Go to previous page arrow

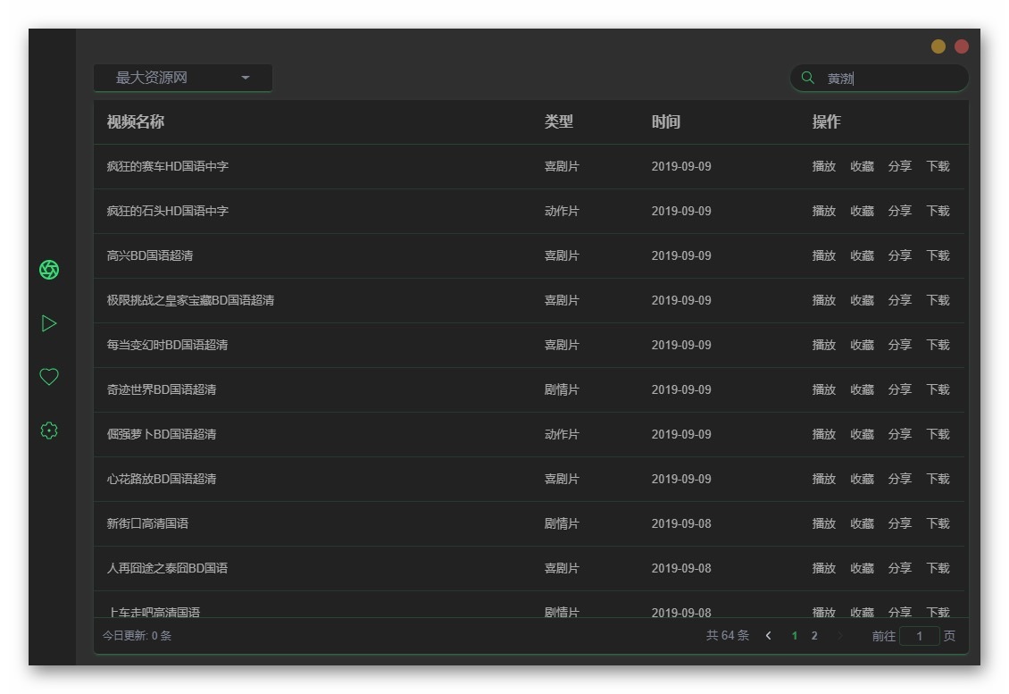768,636
